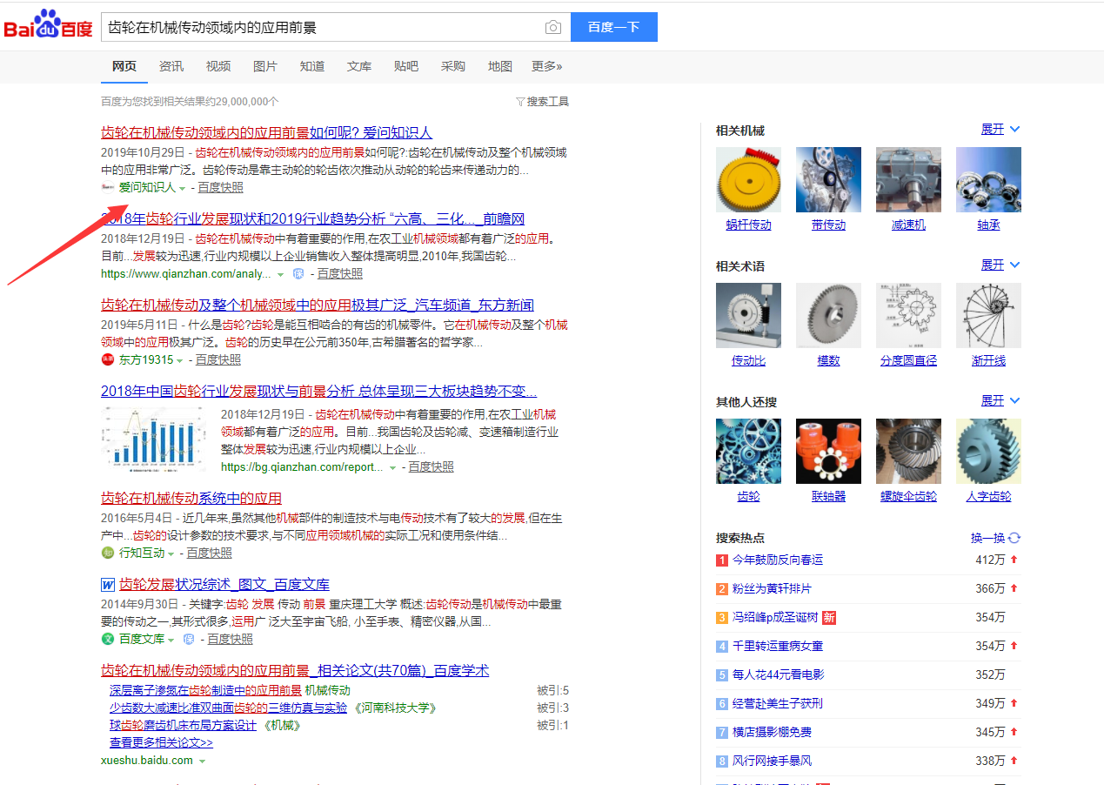Open the 更多» menu
Viewport: 1104px width, 785px height.
(546, 66)
